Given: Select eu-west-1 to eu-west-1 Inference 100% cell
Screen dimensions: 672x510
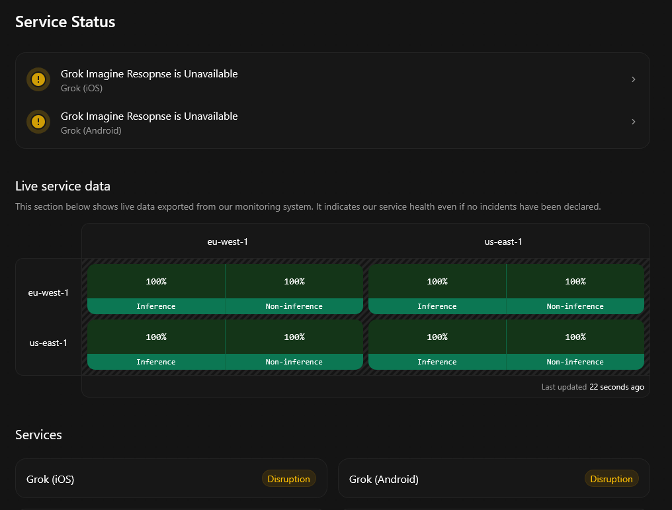Looking at the screenshot, I should point(156,289).
